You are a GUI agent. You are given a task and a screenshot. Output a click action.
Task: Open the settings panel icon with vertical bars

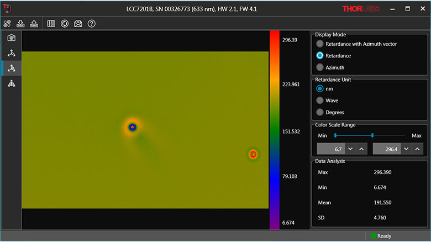tap(51, 24)
